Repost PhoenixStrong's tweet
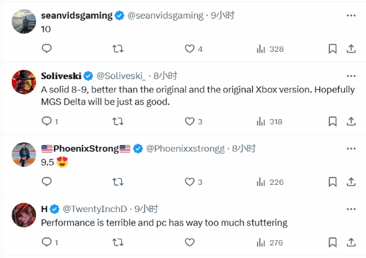The image size is (366, 258). (x=118, y=182)
